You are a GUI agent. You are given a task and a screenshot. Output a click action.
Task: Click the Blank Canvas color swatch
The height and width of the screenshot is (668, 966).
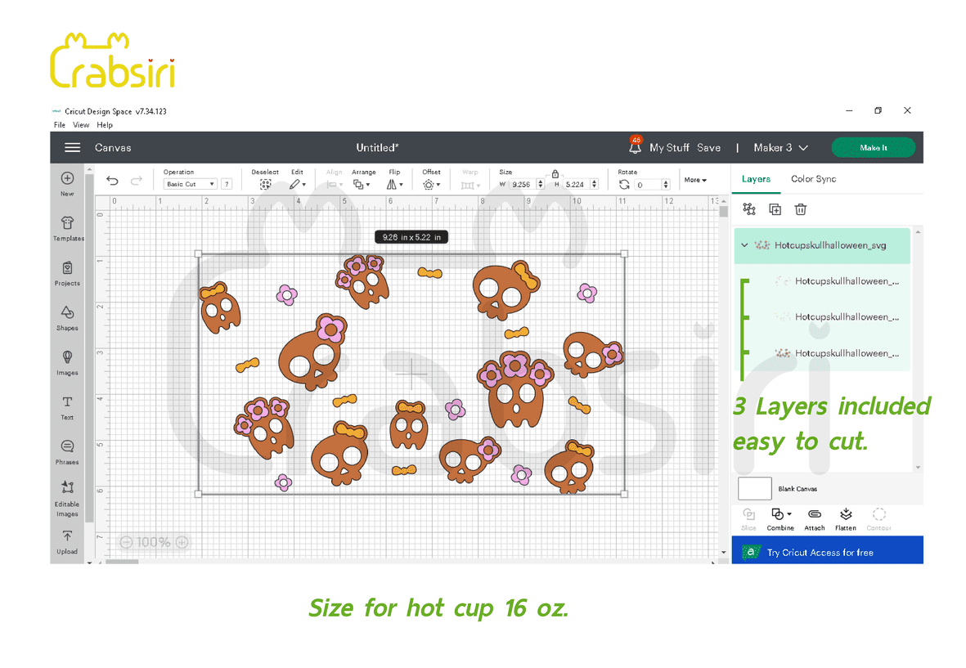coord(754,488)
